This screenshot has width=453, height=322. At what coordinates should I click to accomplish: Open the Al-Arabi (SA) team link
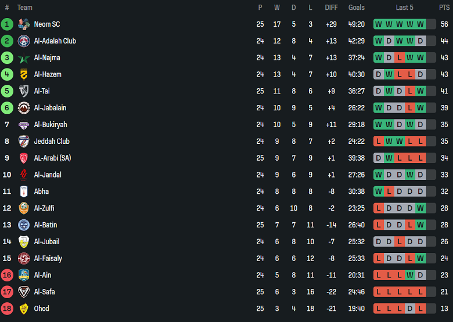tap(52, 158)
